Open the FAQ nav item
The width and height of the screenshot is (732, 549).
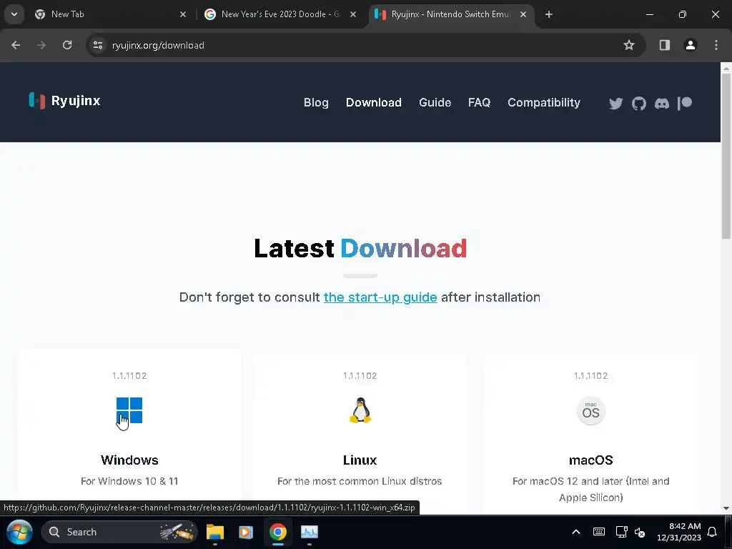coord(479,103)
